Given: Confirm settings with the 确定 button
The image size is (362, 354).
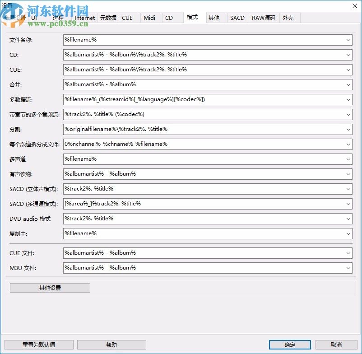Looking at the screenshot, I should pos(289,345).
